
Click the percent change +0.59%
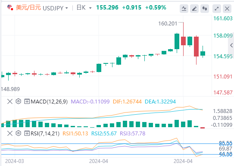point(156,7)
